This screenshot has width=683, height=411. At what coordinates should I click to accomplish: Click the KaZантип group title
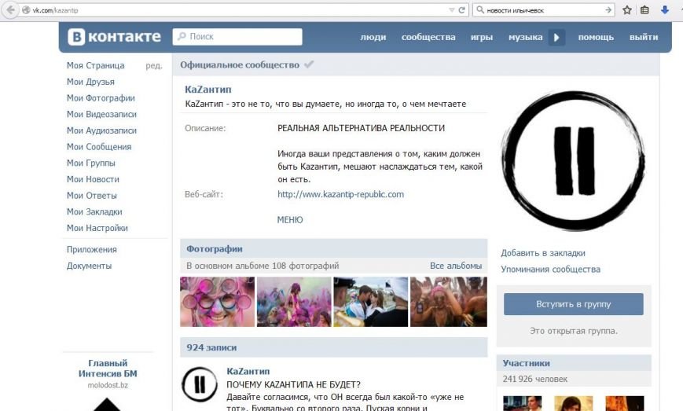pos(208,90)
